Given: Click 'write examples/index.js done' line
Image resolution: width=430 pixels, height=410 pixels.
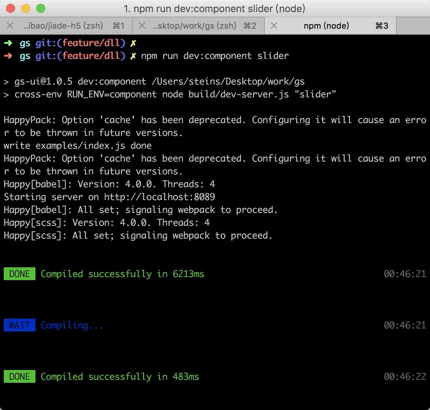Looking at the screenshot, I should [x=78, y=146].
